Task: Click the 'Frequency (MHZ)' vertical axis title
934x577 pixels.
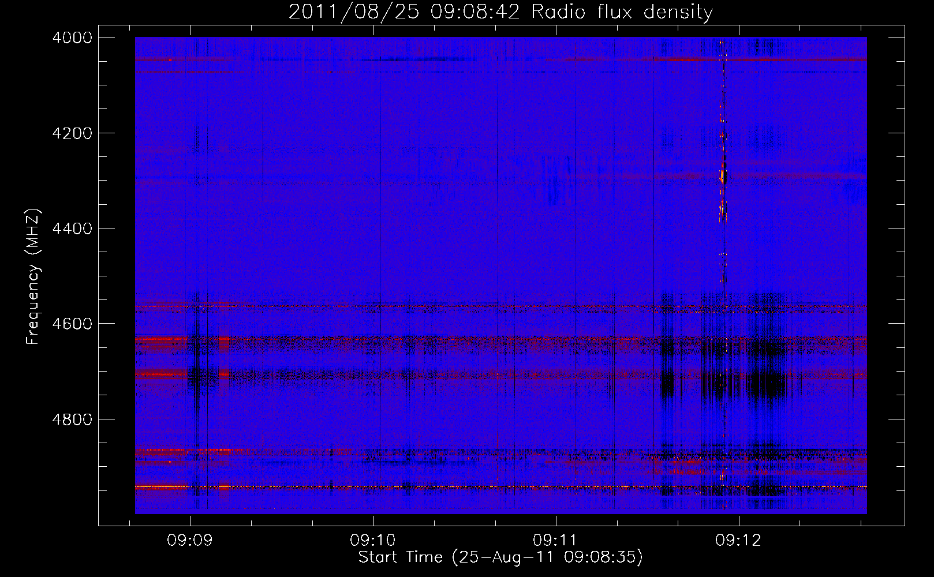Action: (x=34, y=277)
